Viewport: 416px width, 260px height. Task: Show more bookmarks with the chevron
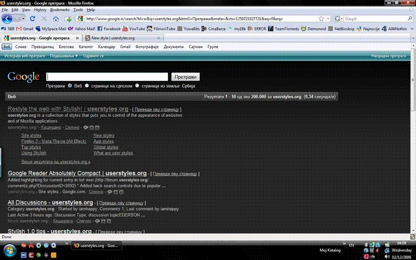pos(412,29)
